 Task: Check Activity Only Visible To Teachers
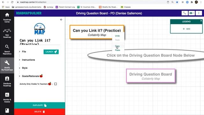pyautogui.click(x=55, y=84)
